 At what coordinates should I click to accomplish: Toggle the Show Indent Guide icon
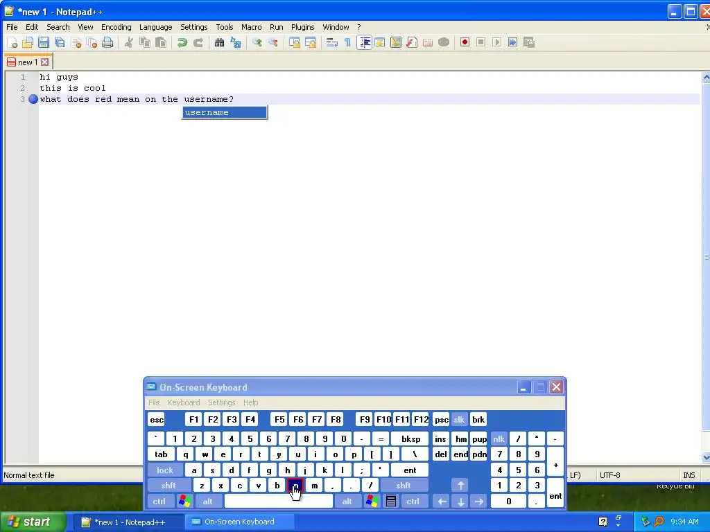(364, 42)
